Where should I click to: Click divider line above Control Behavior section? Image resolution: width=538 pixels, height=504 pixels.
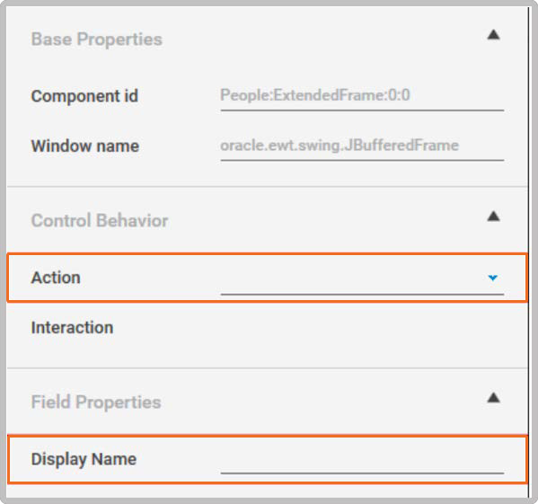pyautogui.click(x=267, y=187)
